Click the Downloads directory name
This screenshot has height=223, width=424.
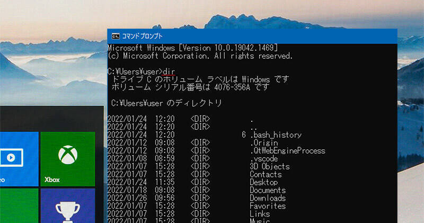coord(268,198)
